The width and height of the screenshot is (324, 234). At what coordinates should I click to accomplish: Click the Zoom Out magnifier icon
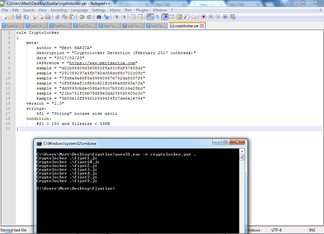click(123, 17)
